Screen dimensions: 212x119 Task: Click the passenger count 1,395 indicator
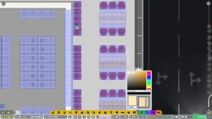click(115, 117)
